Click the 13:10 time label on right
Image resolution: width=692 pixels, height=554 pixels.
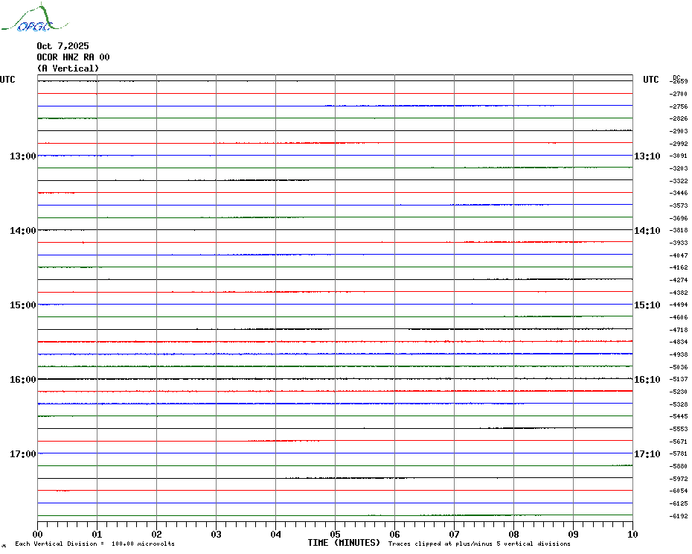tap(647, 156)
